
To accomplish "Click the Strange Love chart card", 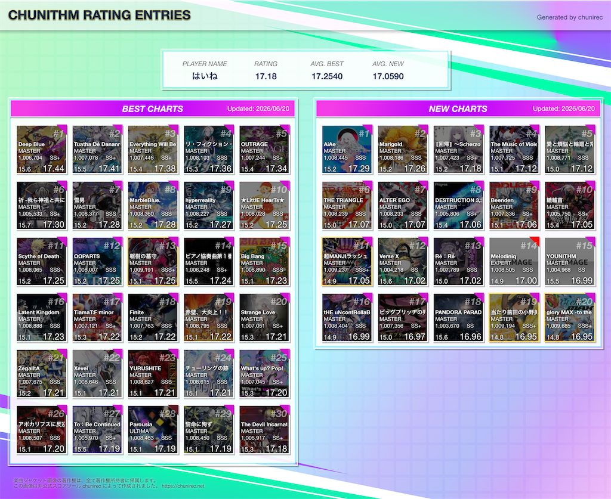I will [264, 318].
